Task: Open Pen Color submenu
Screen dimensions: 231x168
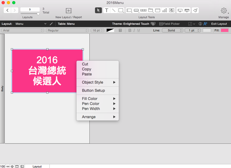Action: [98, 104]
